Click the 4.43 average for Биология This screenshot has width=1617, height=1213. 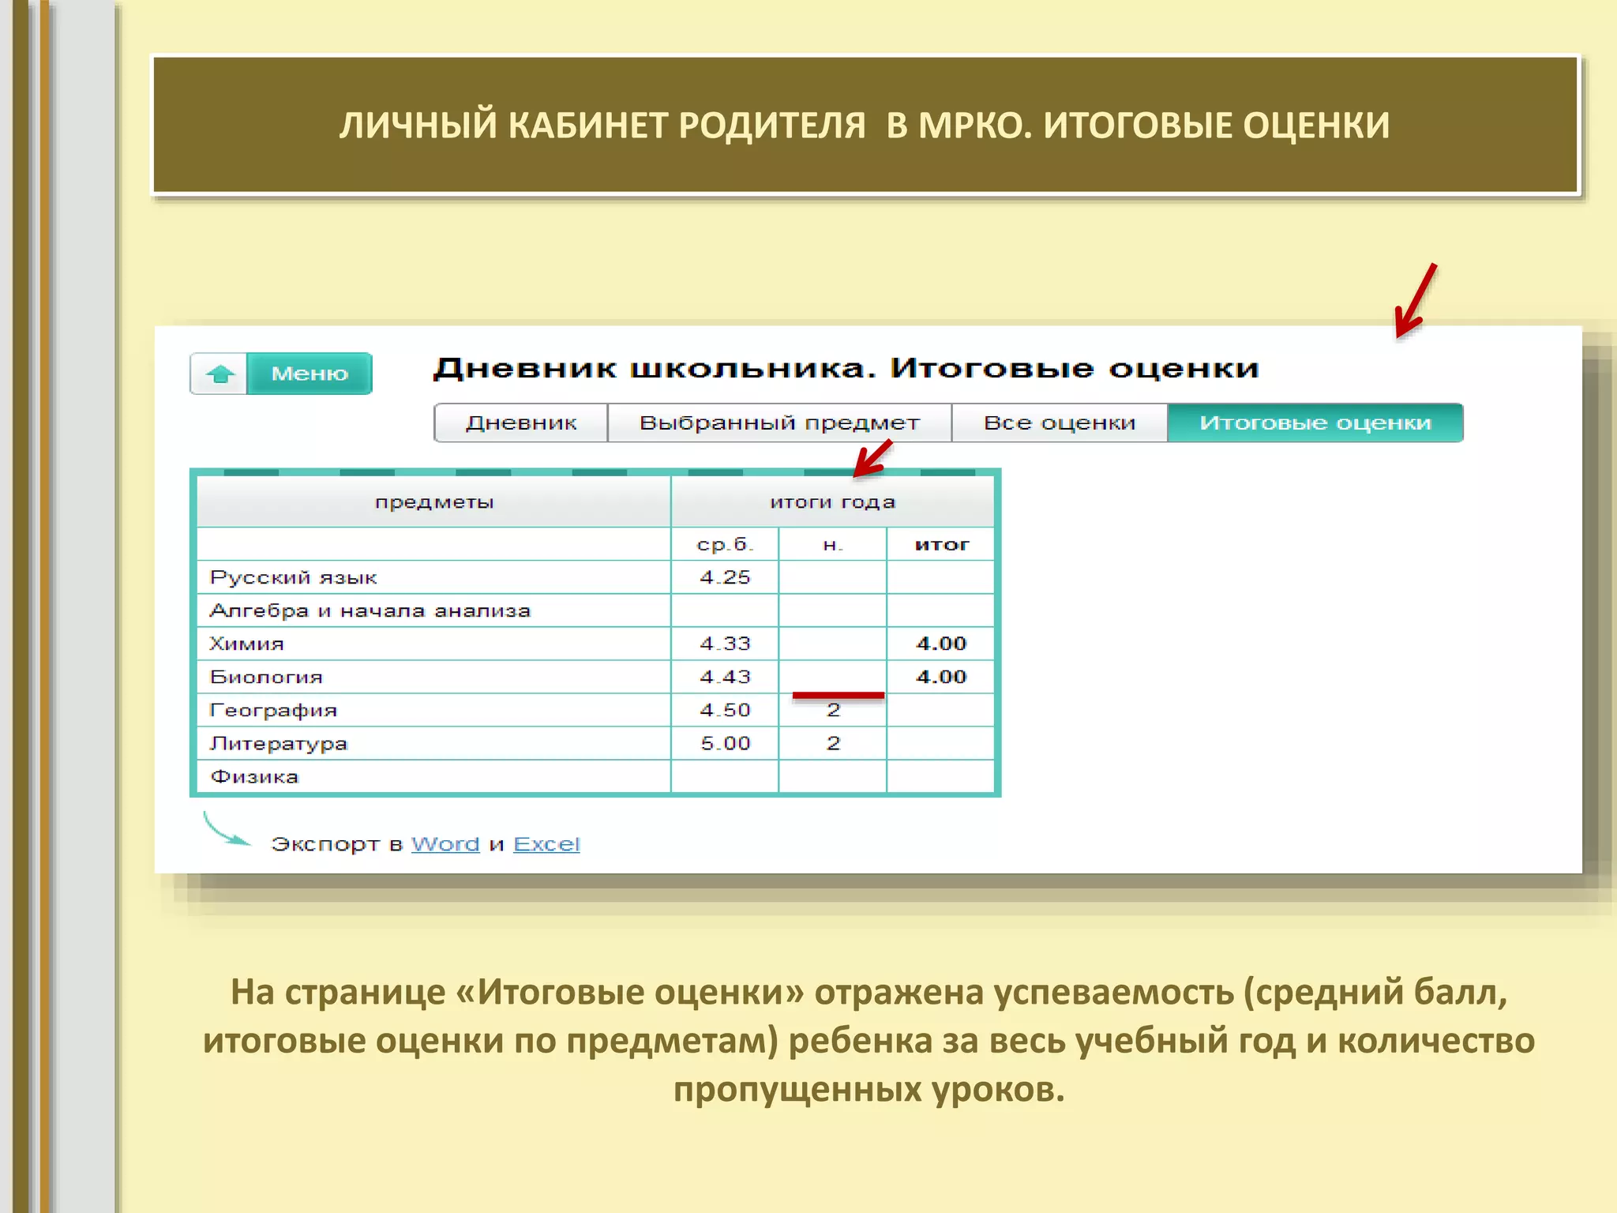pyautogui.click(x=725, y=677)
